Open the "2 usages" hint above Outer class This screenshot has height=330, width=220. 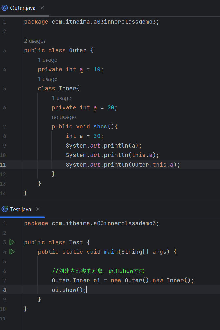click(x=35, y=41)
